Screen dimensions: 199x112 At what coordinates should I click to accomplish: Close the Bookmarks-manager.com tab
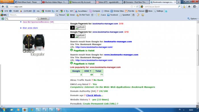coord(175,2)
